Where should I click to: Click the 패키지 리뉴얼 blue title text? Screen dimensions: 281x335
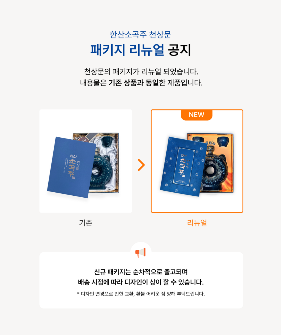coord(127,50)
